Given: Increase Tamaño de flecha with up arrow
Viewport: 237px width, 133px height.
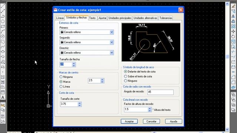Looking at the screenshot, I should click(x=74, y=63).
